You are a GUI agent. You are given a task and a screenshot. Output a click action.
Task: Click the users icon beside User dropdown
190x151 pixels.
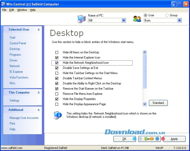137,19
